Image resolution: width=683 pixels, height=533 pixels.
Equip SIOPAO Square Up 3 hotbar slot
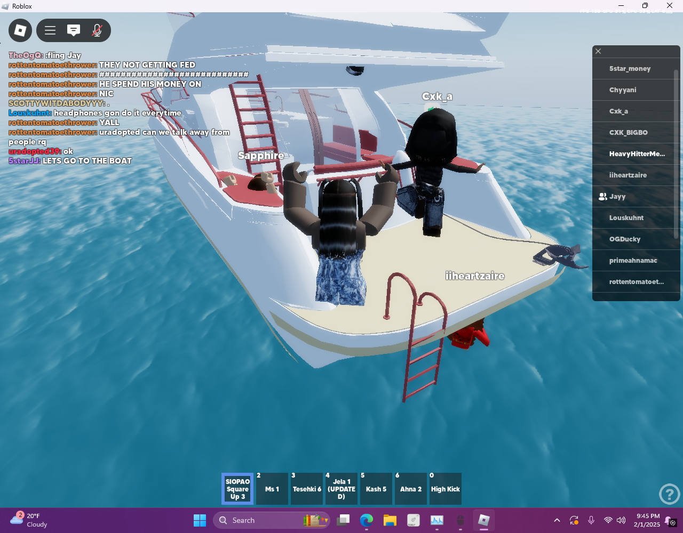(x=238, y=489)
